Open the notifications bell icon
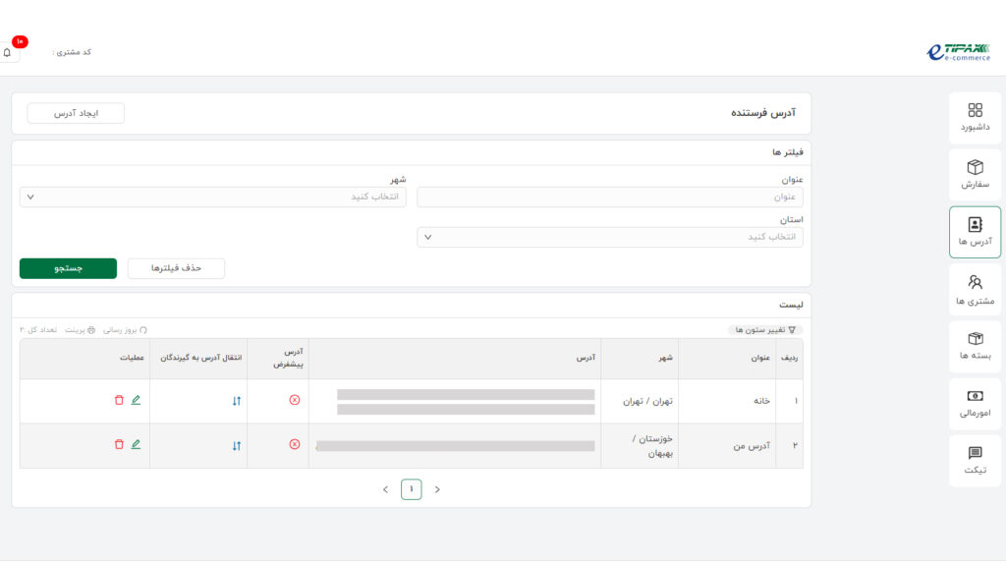 pyautogui.click(x=8, y=52)
